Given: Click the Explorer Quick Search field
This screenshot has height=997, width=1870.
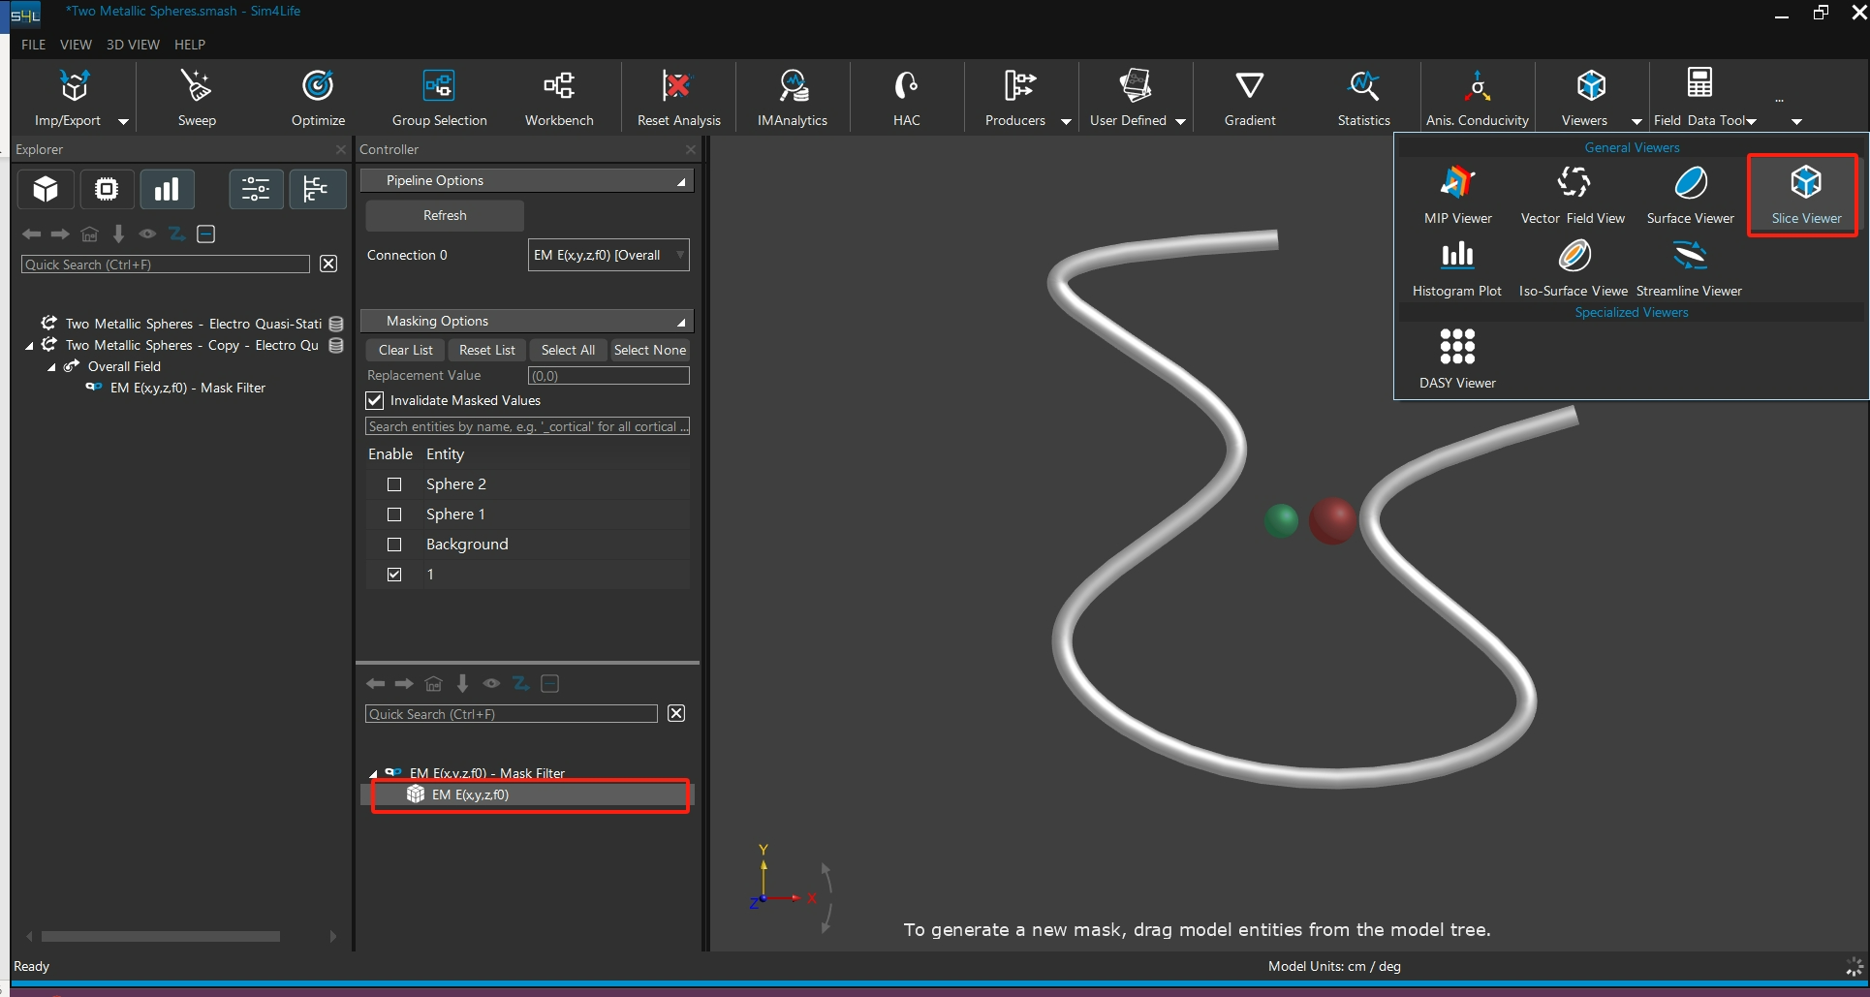Looking at the screenshot, I should [165, 265].
